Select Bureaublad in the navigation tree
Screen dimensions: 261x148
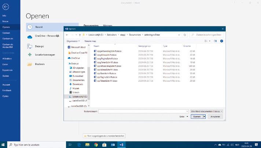76,76
